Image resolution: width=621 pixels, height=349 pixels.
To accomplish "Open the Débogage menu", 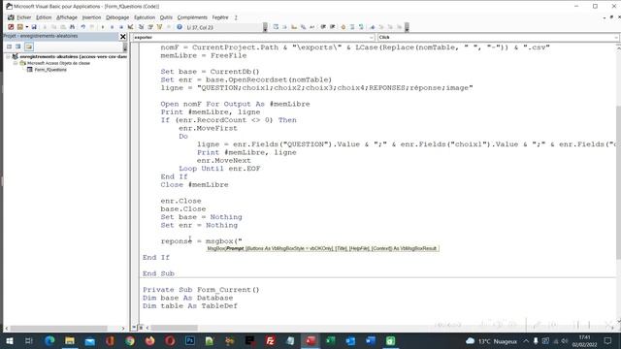I will click(117, 17).
